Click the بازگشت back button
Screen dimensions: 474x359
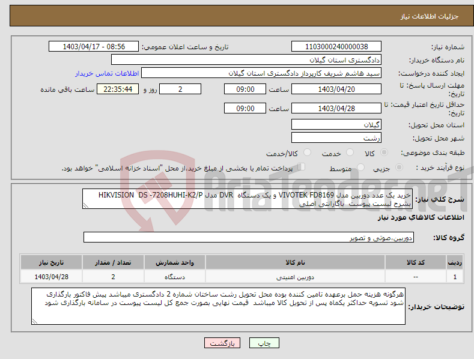(x=222, y=343)
